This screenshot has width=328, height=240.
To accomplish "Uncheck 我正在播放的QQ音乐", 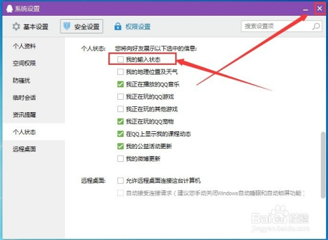I will [121, 84].
